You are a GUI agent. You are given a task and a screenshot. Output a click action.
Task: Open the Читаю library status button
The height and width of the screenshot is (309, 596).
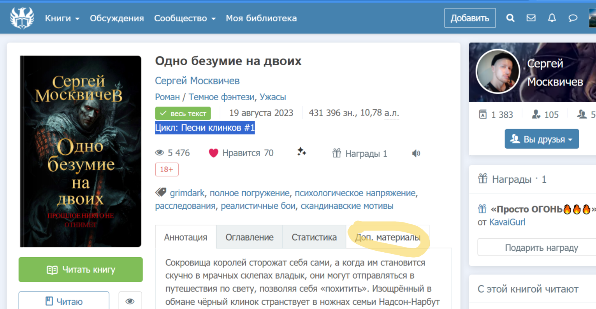point(64,301)
